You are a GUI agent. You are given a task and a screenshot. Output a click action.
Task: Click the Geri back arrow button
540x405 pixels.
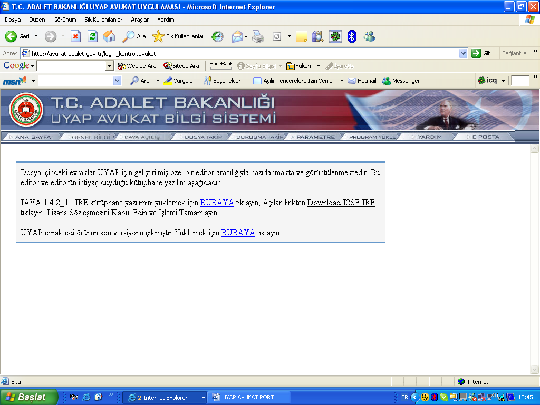coord(17,36)
